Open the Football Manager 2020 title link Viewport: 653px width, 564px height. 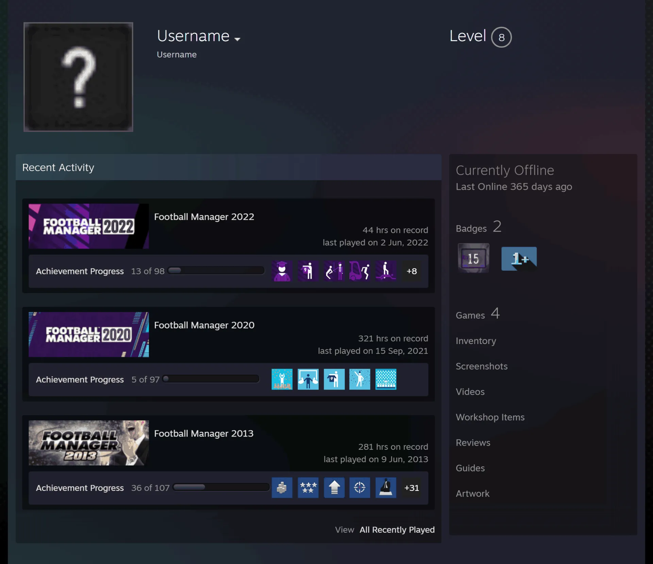point(204,325)
